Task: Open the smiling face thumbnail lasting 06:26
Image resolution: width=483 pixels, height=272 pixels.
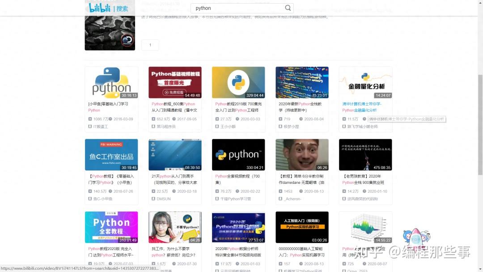Action: (302, 155)
